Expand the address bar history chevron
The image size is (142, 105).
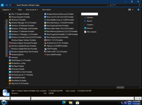pos(108,5)
